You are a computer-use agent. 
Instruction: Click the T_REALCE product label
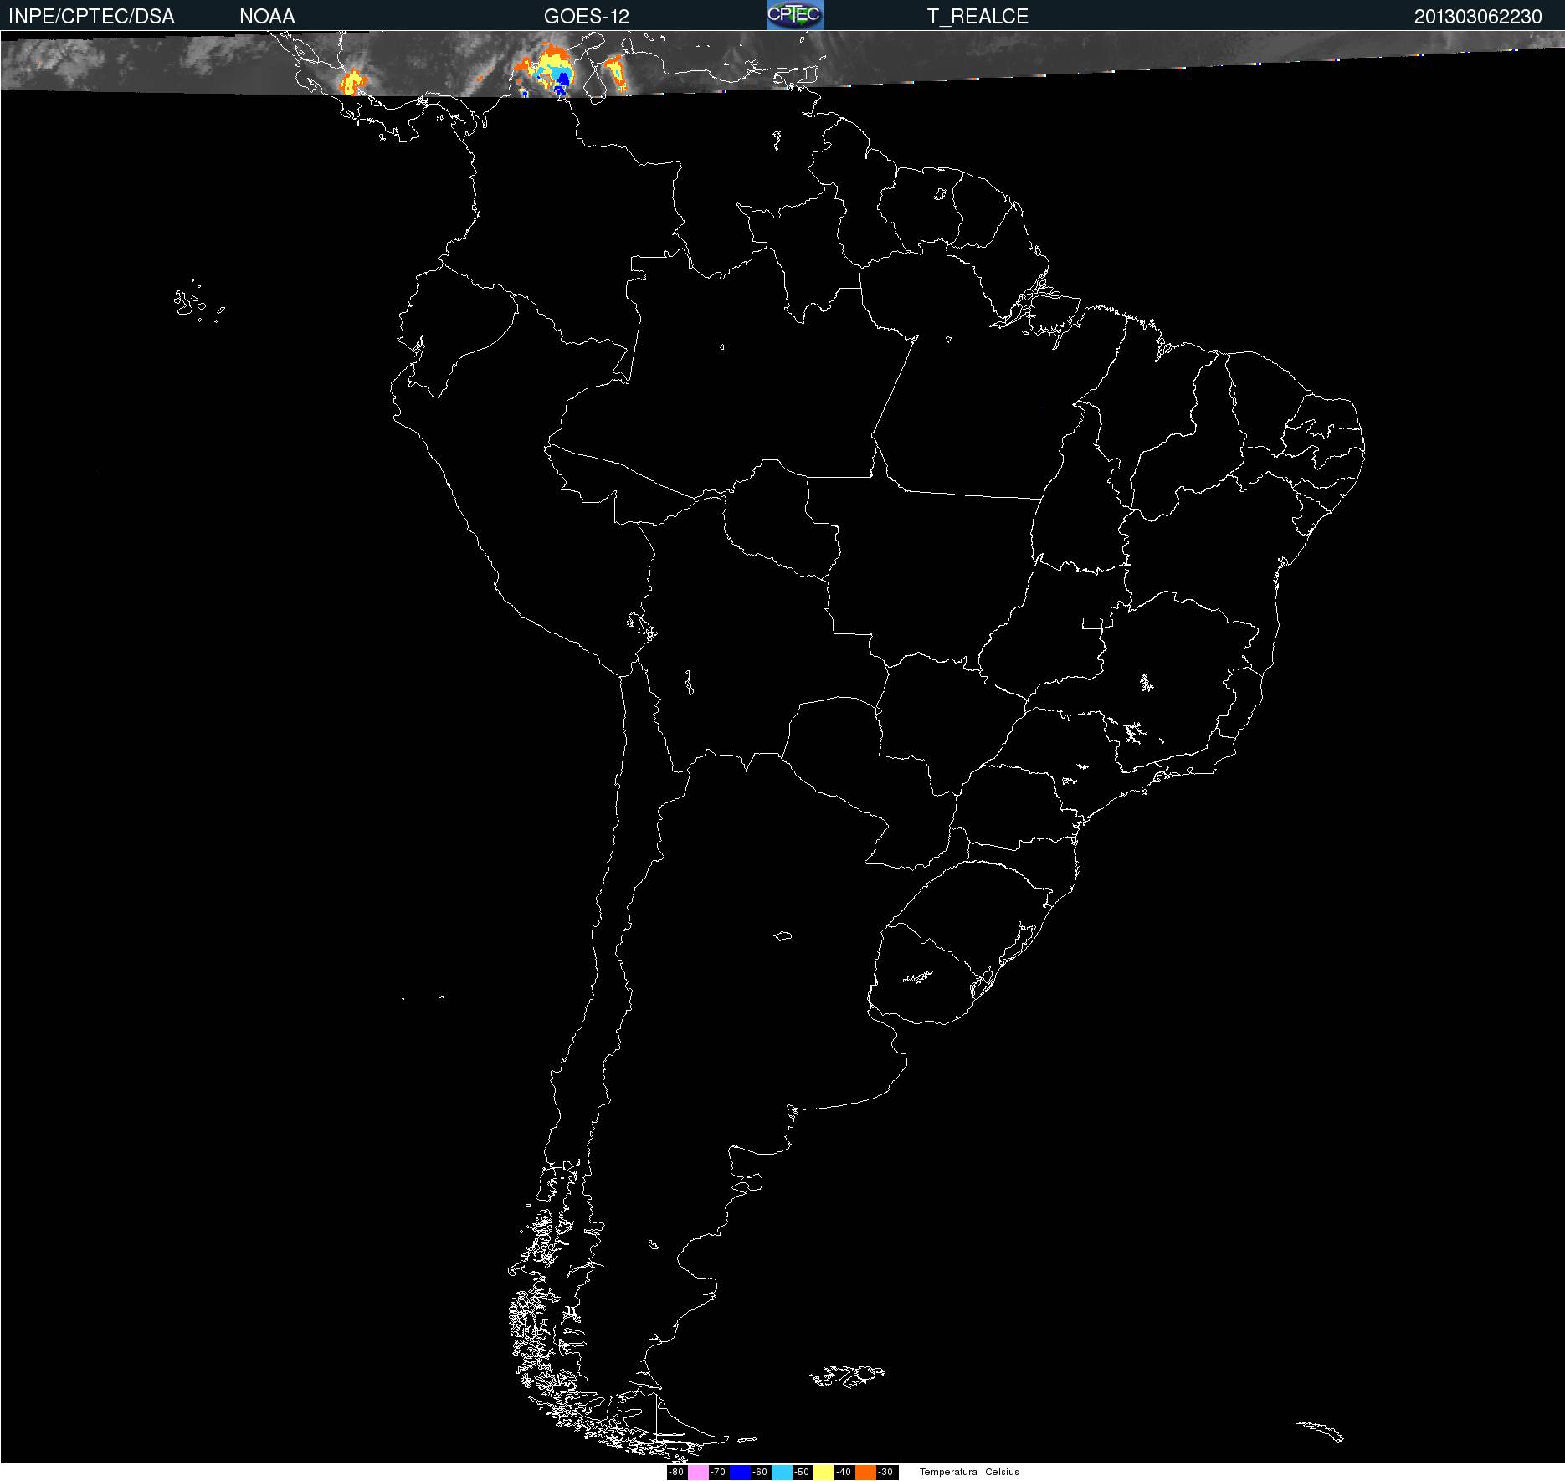click(977, 17)
